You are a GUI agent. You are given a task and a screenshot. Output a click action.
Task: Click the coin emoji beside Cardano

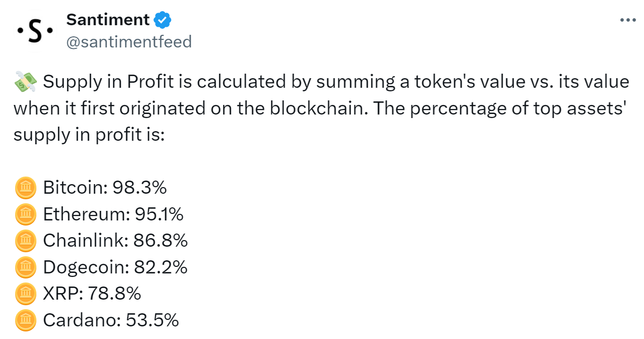click(x=25, y=320)
